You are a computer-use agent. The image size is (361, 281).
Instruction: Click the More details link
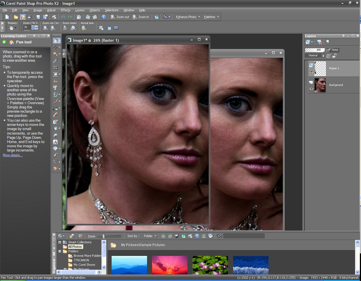(13, 155)
